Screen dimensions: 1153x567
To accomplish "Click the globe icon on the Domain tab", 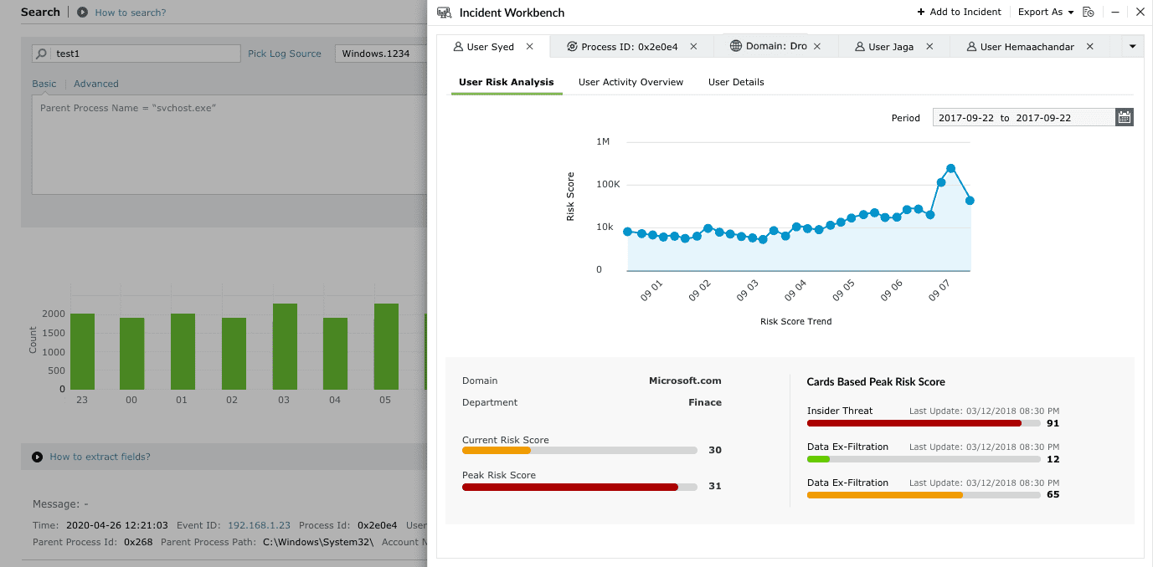I will pyautogui.click(x=735, y=46).
